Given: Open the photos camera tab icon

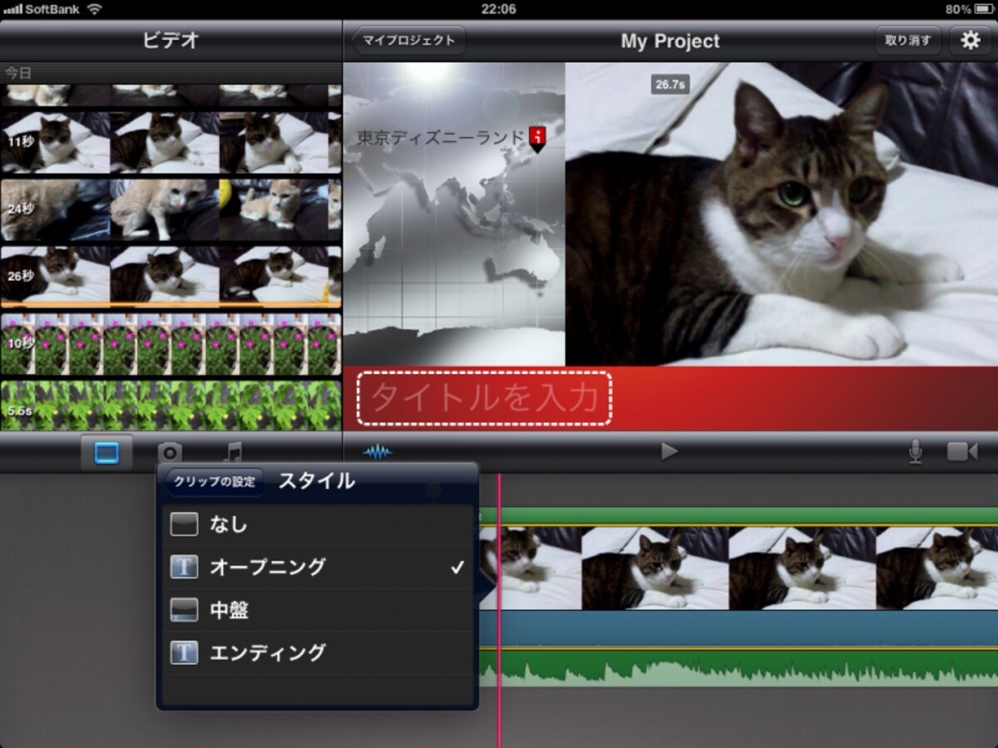Looking at the screenshot, I should 170,453.
